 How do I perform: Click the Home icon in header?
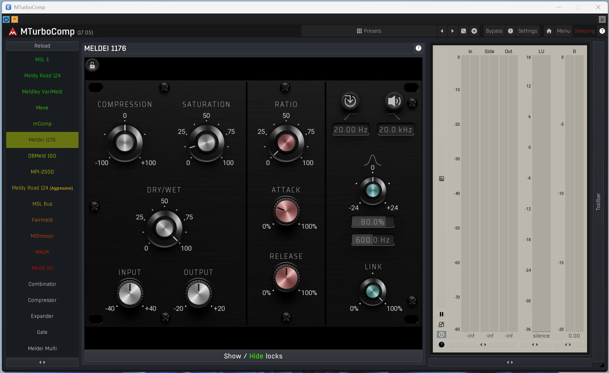[x=549, y=31]
